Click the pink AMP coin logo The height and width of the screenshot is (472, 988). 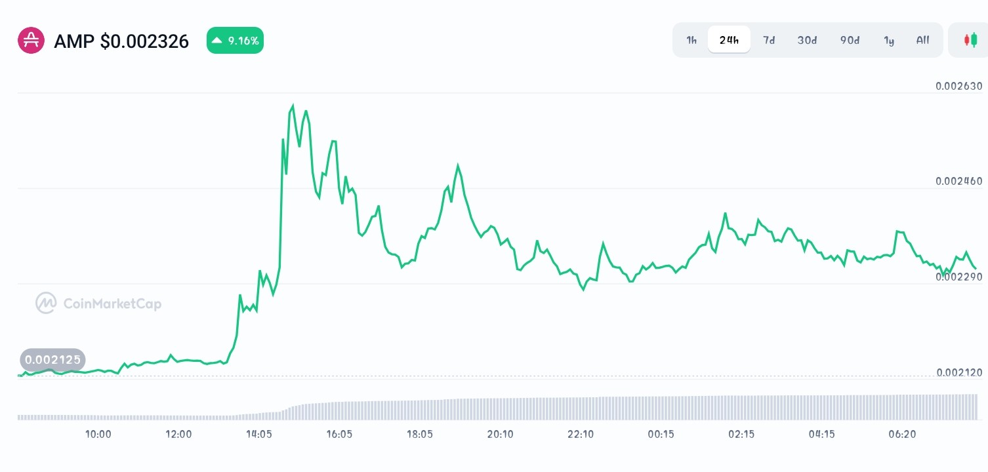[31, 41]
